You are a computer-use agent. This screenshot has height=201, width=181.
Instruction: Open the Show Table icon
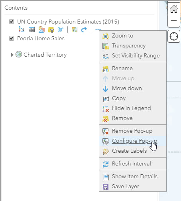[x=31, y=30]
